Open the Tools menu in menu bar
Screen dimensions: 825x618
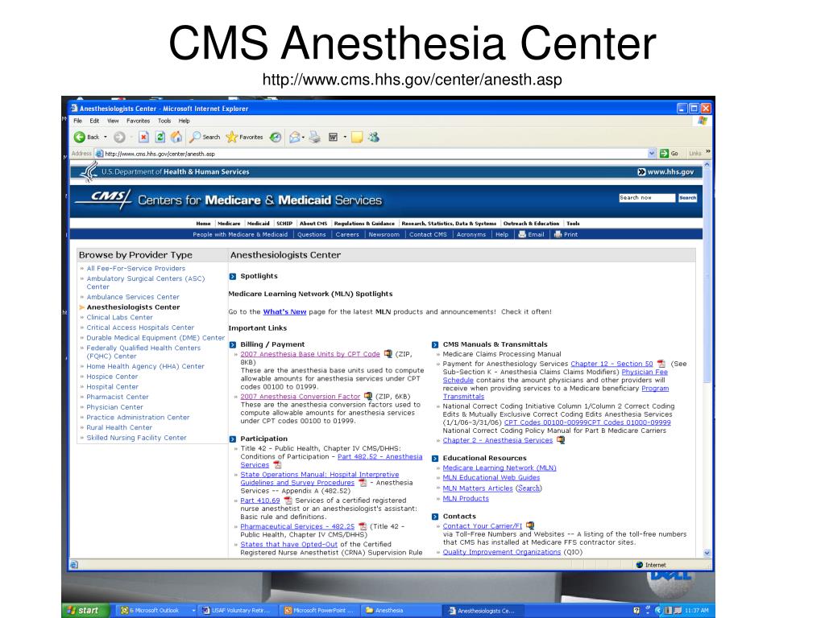(164, 121)
